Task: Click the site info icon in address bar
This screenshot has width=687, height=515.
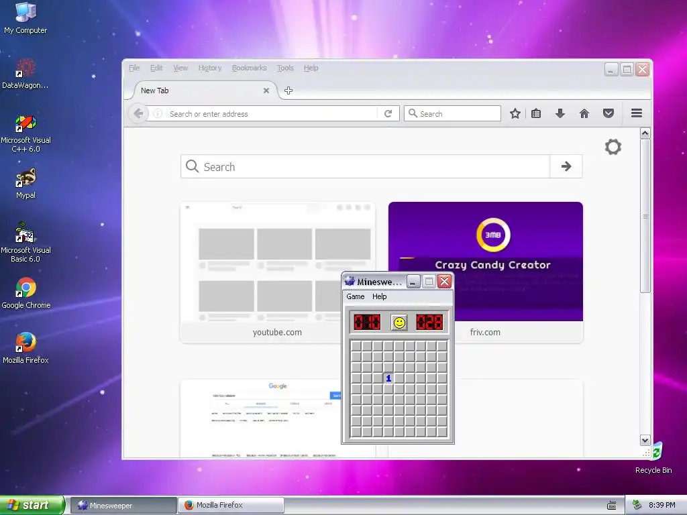Action: 158,114
